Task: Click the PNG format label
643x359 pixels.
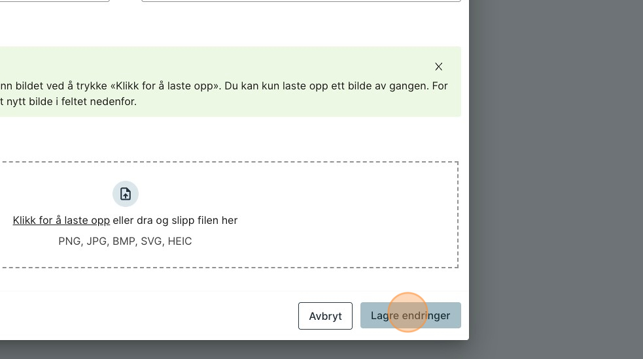Action: [x=69, y=242]
